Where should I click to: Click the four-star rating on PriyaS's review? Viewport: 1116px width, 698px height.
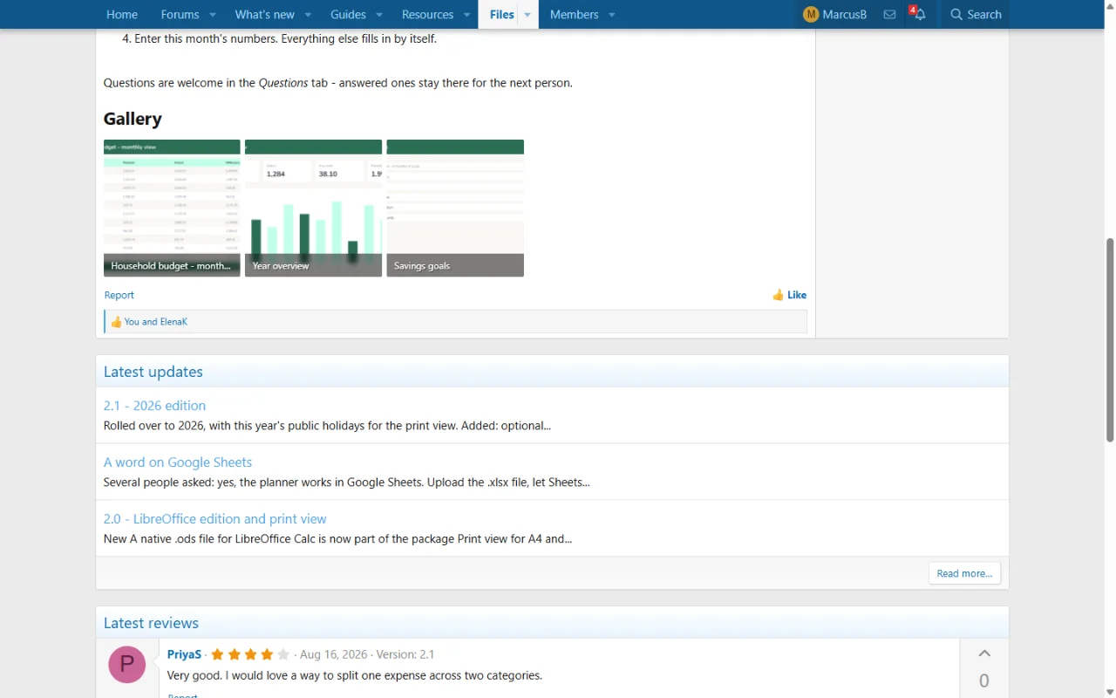[x=250, y=654]
